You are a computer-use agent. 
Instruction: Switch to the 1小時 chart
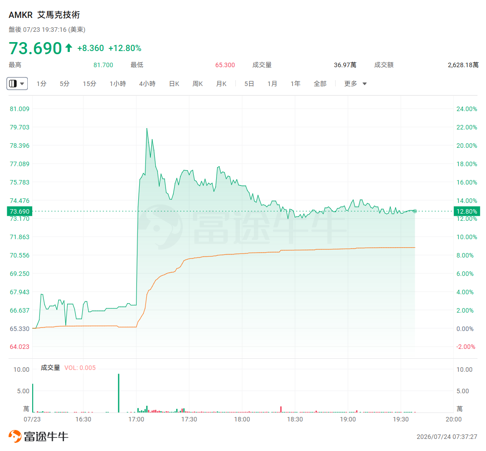tap(118, 84)
